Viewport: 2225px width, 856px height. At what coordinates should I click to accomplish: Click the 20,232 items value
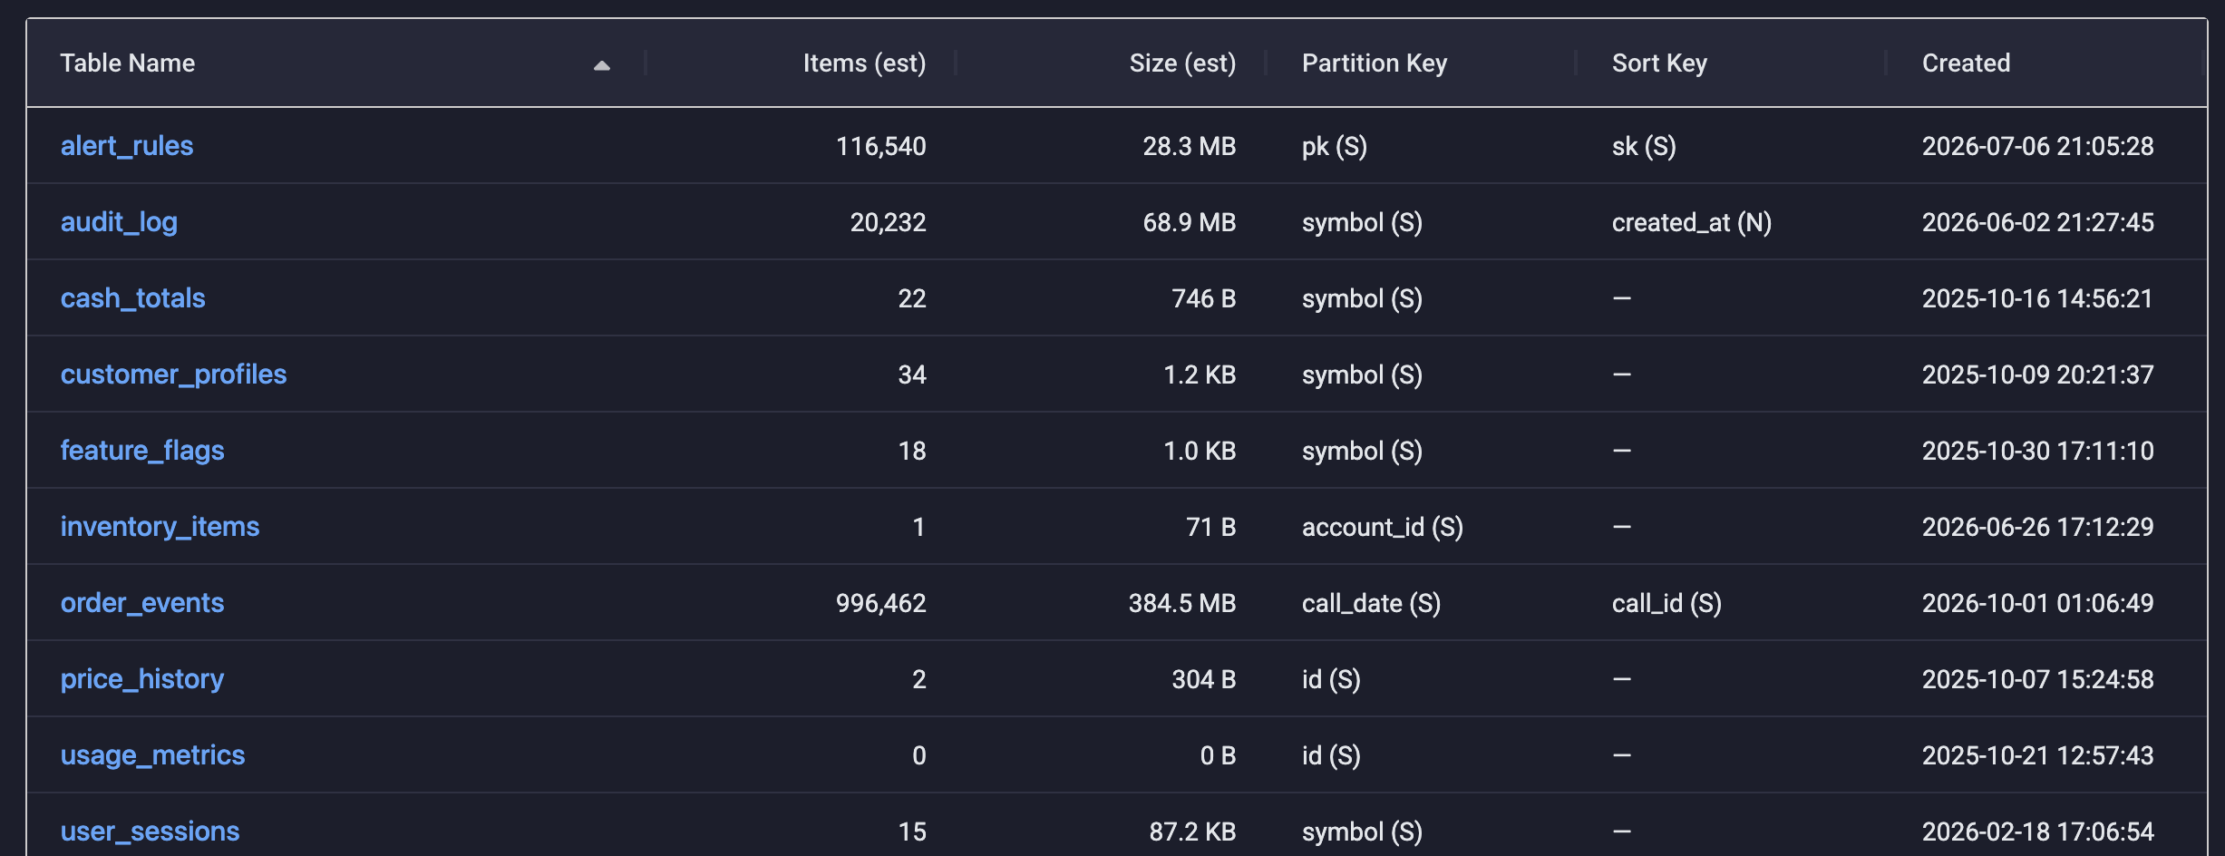click(x=888, y=222)
